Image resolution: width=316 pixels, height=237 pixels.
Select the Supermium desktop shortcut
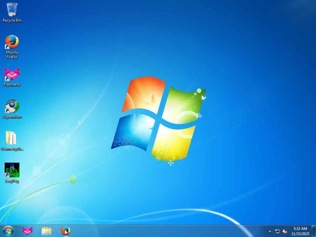tap(12, 109)
